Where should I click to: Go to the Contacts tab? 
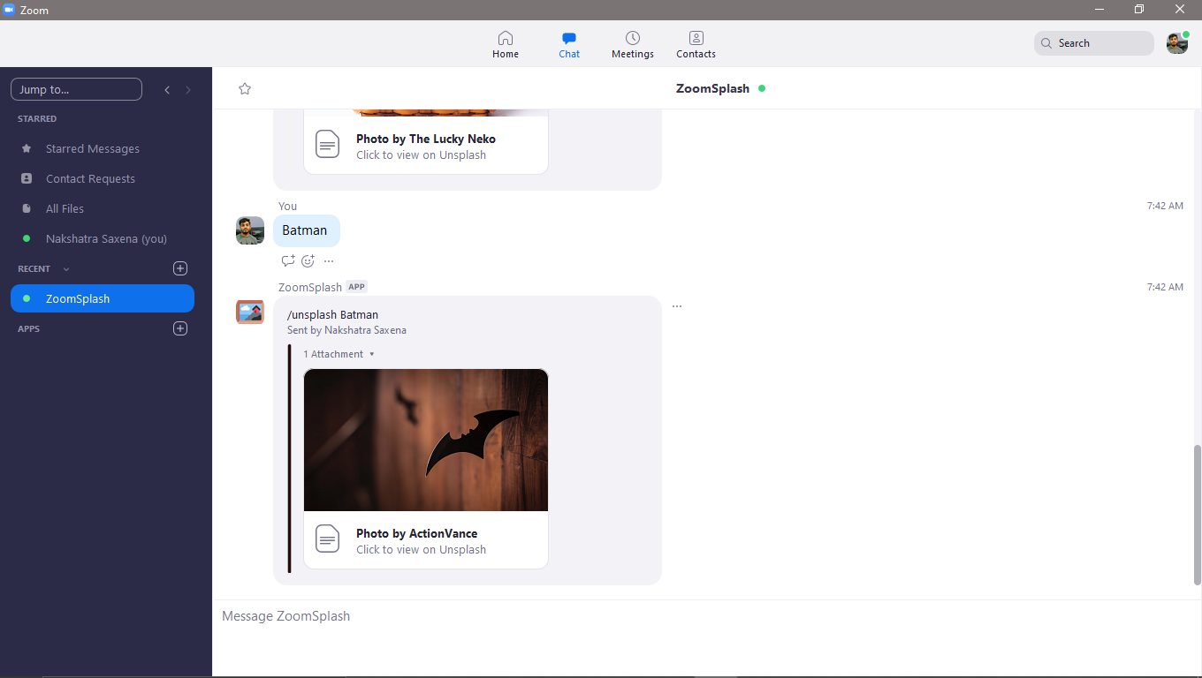[x=696, y=44]
